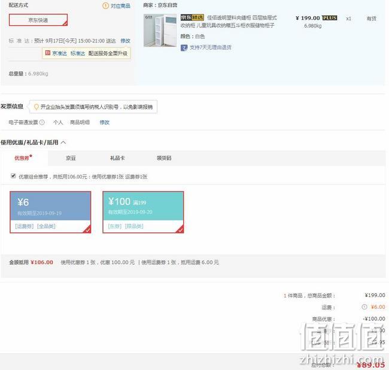Switch to the 京豆 tab

(71, 158)
